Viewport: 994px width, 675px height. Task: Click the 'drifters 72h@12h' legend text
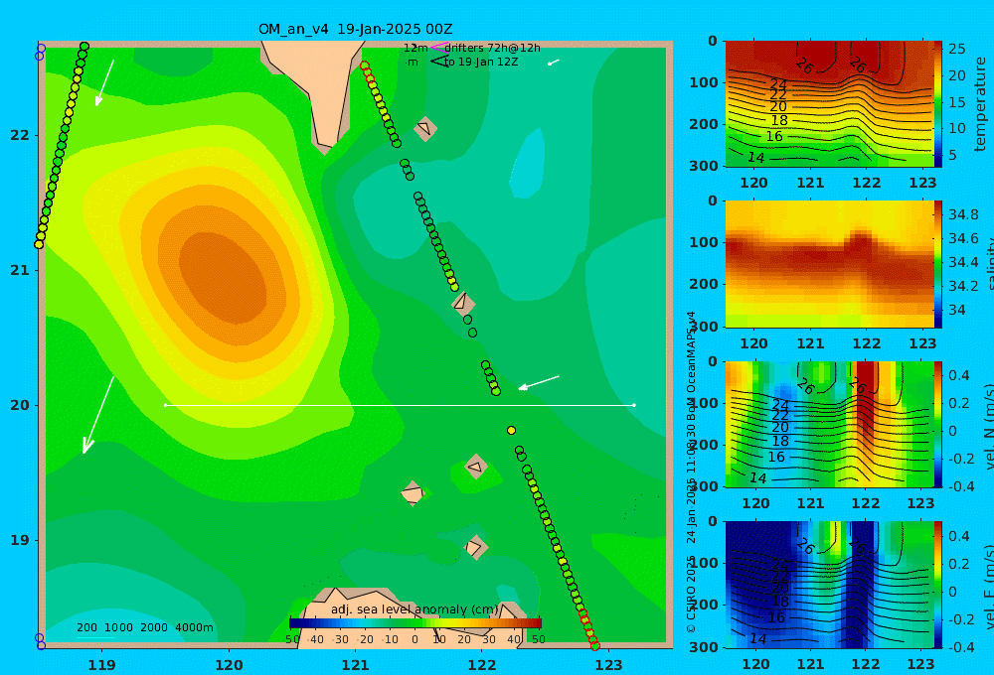[493, 48]
